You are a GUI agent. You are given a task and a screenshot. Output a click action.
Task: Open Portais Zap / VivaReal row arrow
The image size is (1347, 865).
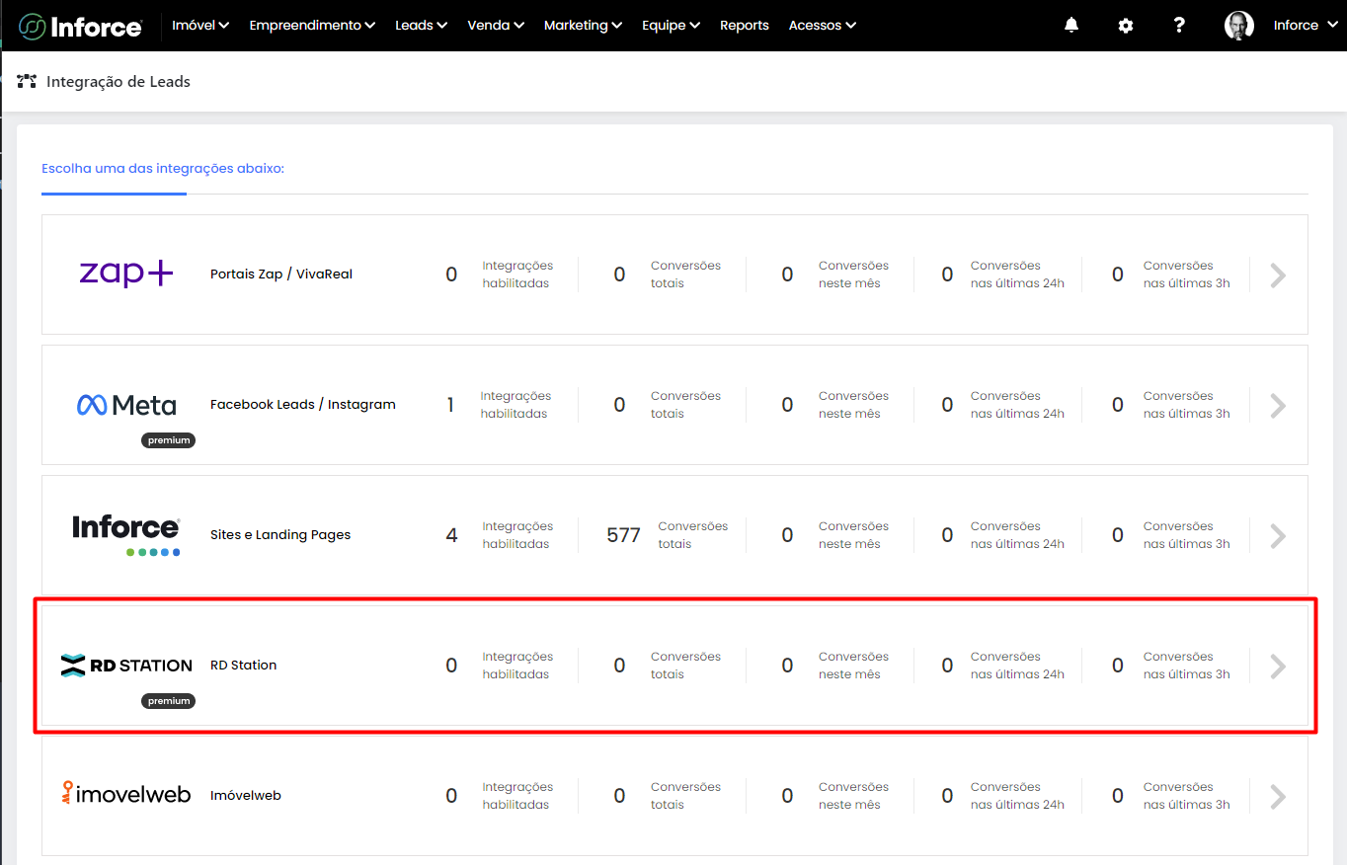(1278, 275)
